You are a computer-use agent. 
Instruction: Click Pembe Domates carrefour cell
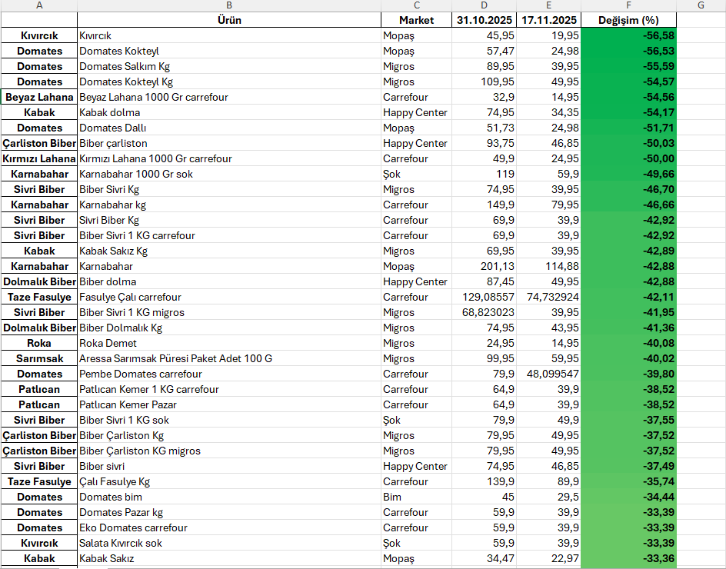[x=229, y=374]
